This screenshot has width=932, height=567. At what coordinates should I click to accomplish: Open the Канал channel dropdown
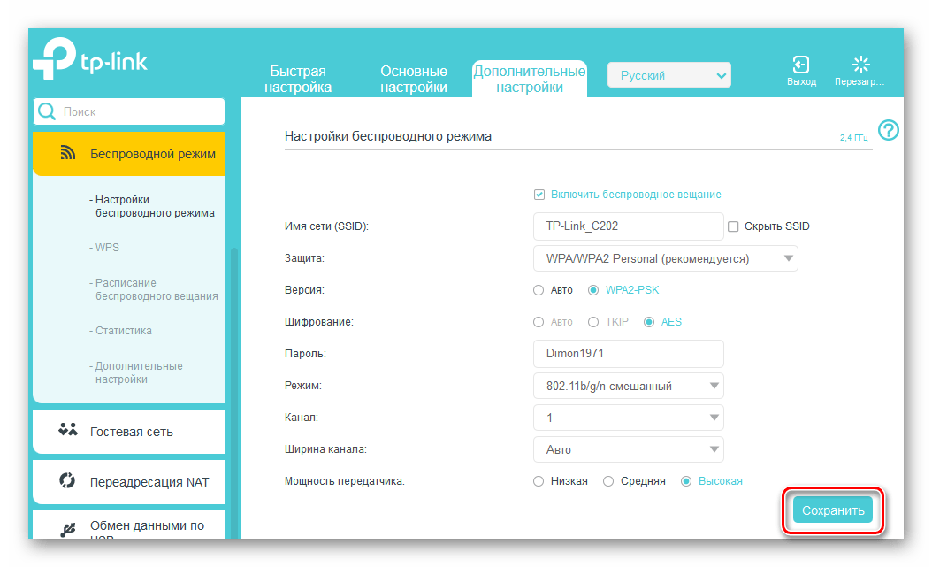point(628,418)
